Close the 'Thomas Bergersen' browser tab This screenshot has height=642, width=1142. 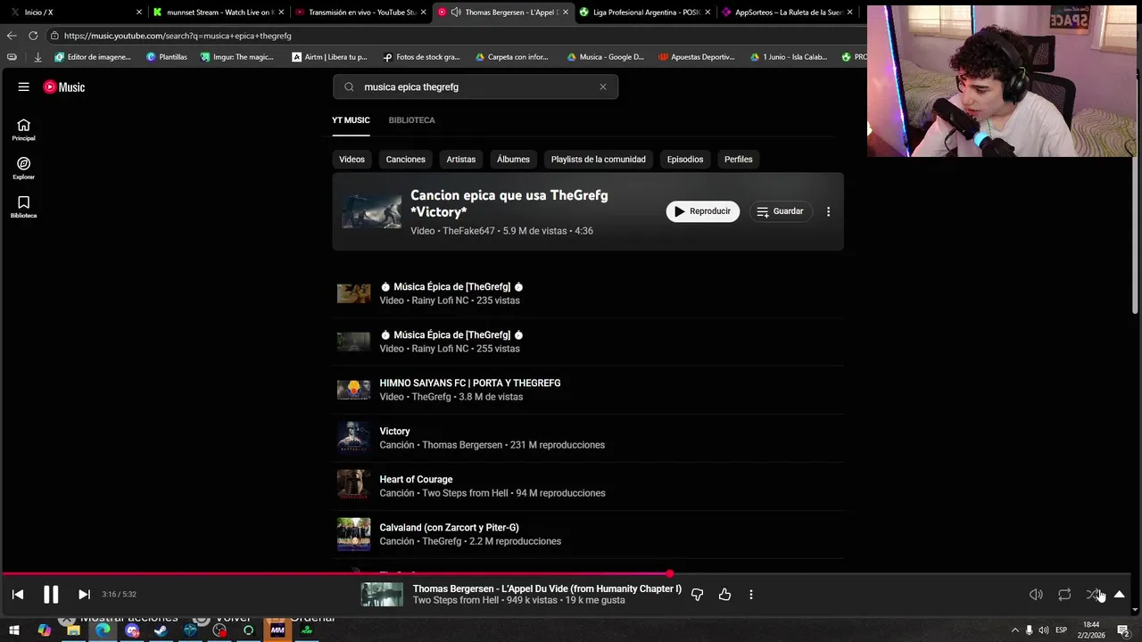[x=565, y=12]
